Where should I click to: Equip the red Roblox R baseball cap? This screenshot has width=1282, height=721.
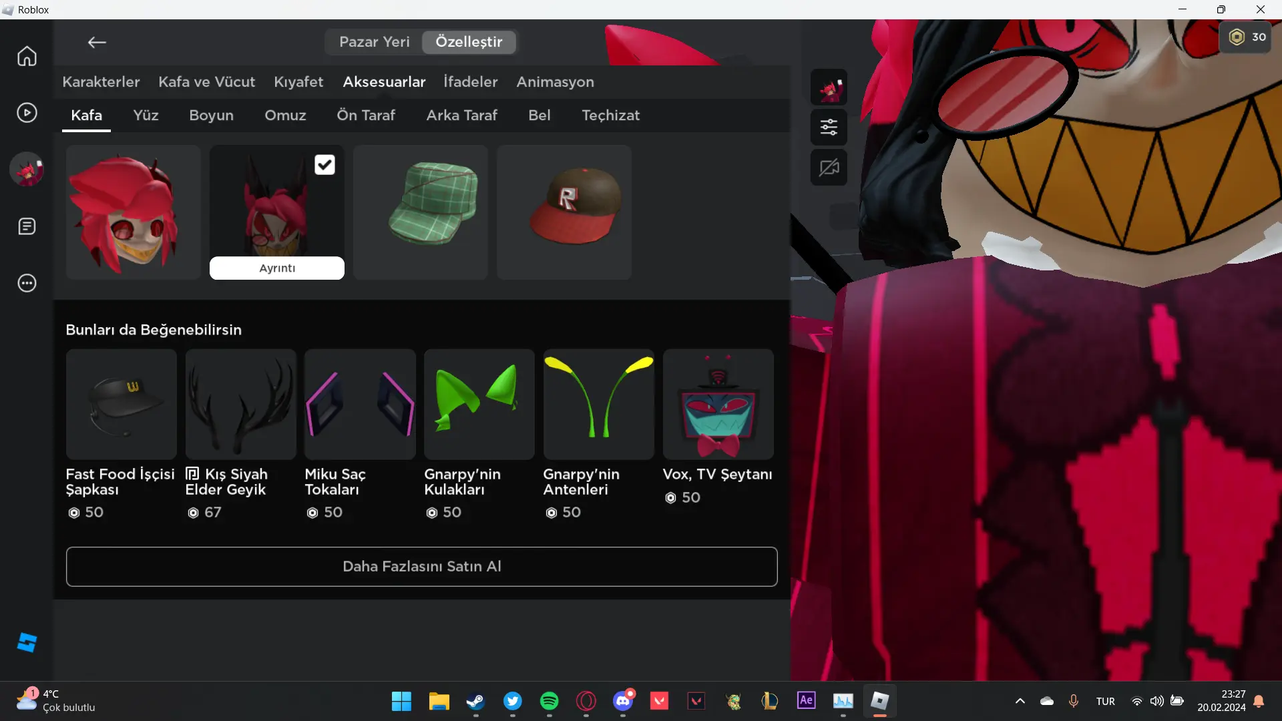click(564, 212)
